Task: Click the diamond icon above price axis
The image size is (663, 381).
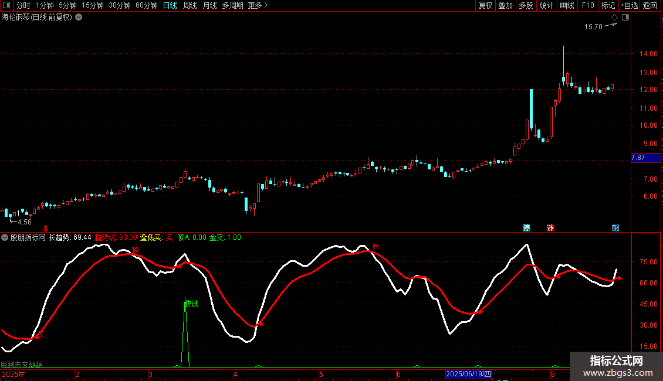Action: click(615, 18)
